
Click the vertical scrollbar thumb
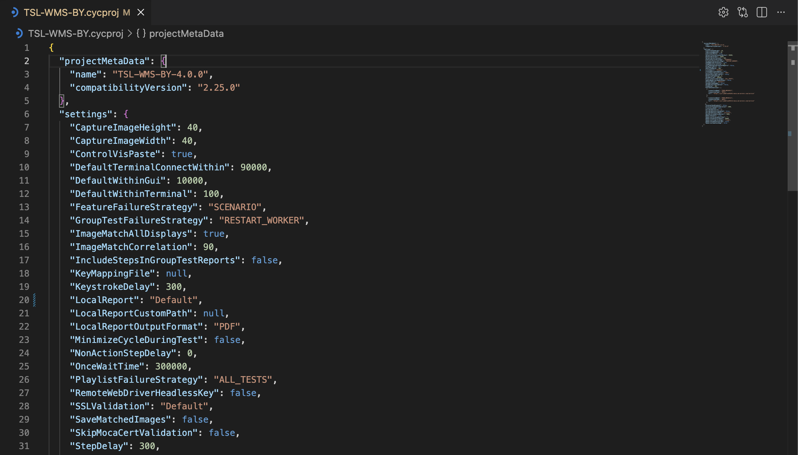(792, 116)
